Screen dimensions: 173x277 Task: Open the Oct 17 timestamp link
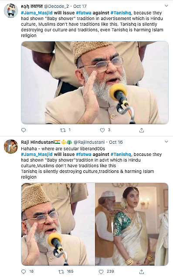(x=80, y=7)
